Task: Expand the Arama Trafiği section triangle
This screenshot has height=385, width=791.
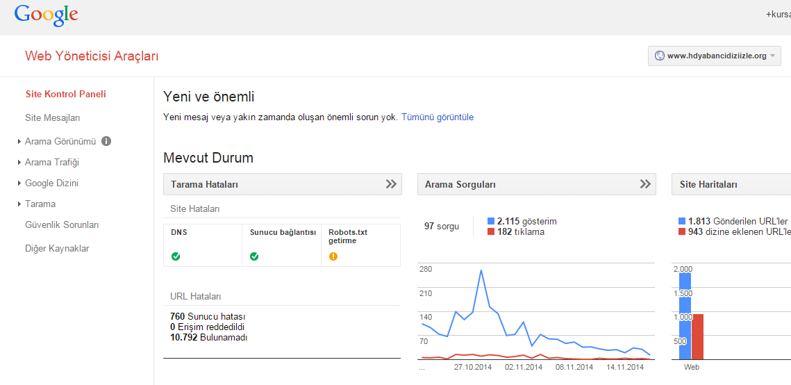Action: pos(19,163)
